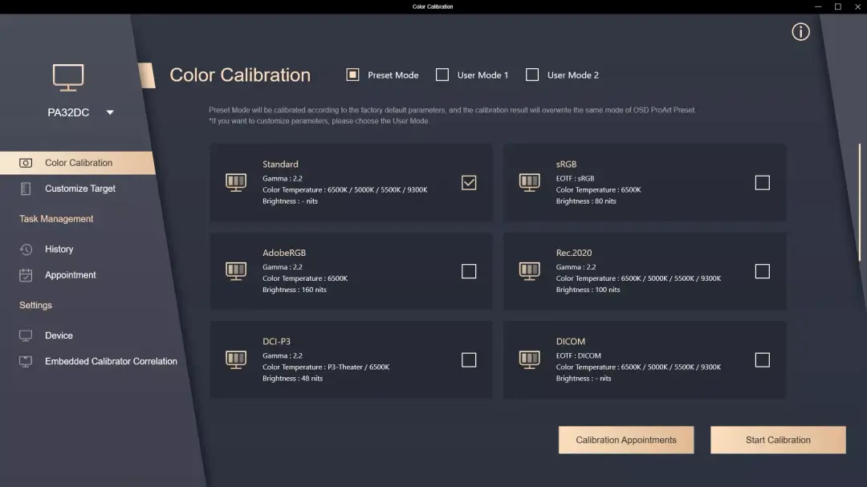Enable the DICOM preset checkbox
Image resolution: width=867 pixels, height=487 pixels.
point(763,360)
